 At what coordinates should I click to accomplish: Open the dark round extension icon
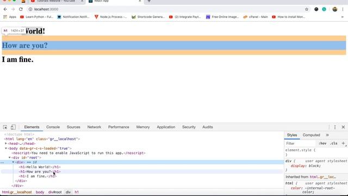point(316,9)
